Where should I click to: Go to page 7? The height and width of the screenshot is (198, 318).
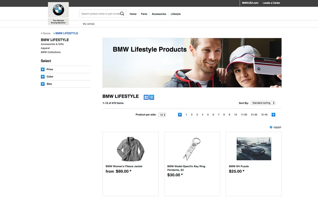[218, 115]
